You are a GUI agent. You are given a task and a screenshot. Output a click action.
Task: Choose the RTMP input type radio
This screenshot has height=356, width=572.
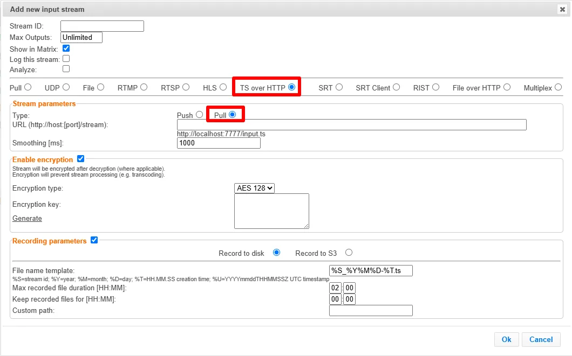coord(144,87)
